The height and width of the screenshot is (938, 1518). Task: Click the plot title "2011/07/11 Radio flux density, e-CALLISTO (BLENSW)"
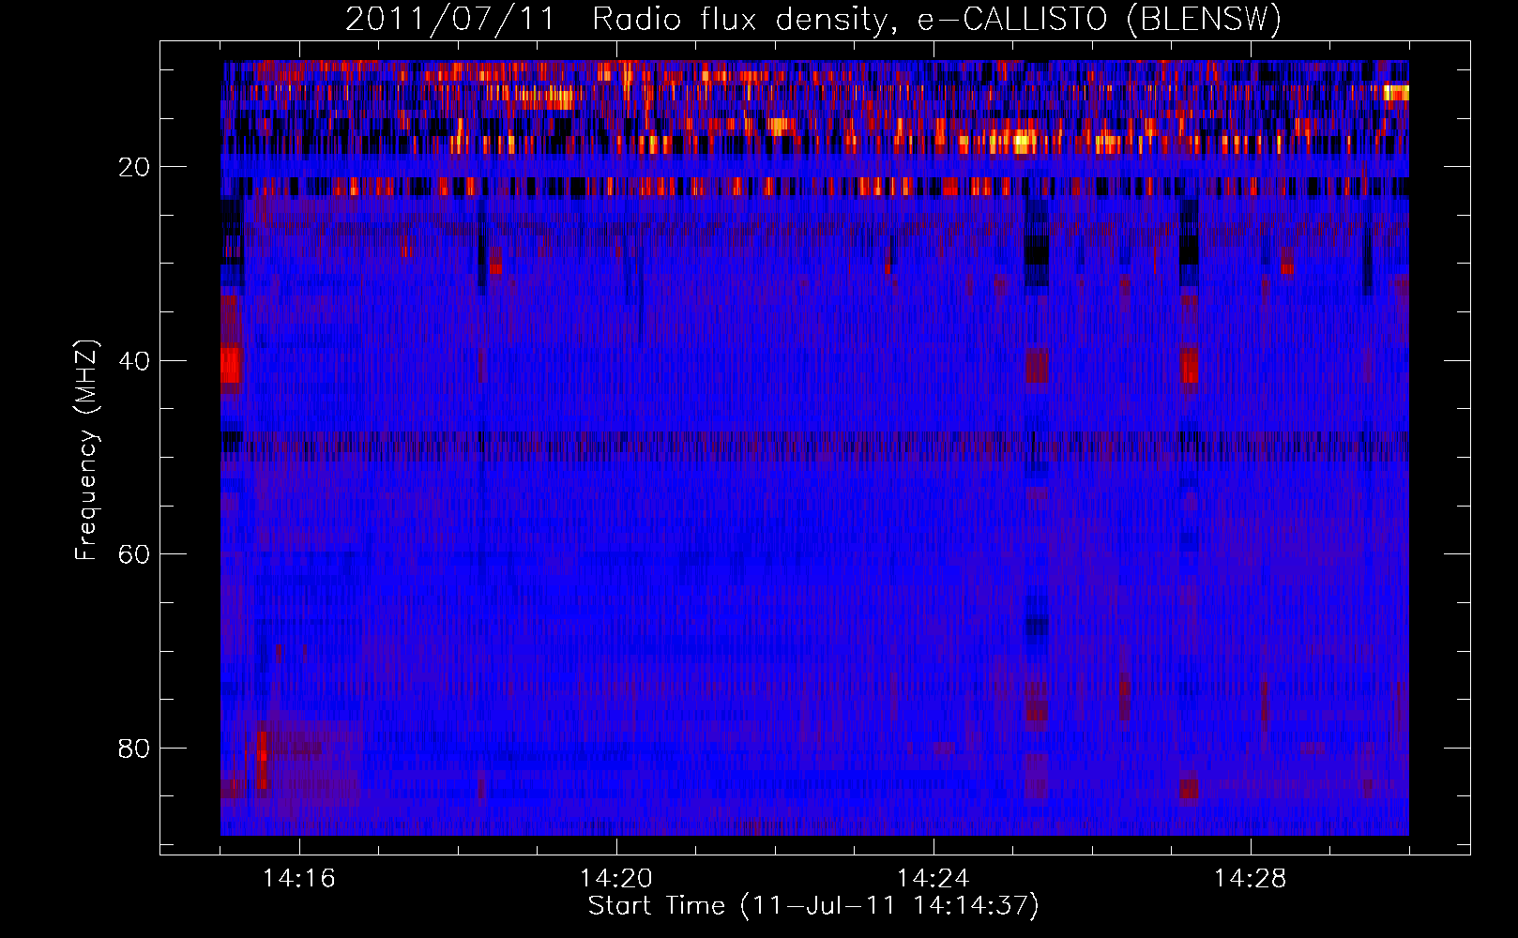point(813,20)
